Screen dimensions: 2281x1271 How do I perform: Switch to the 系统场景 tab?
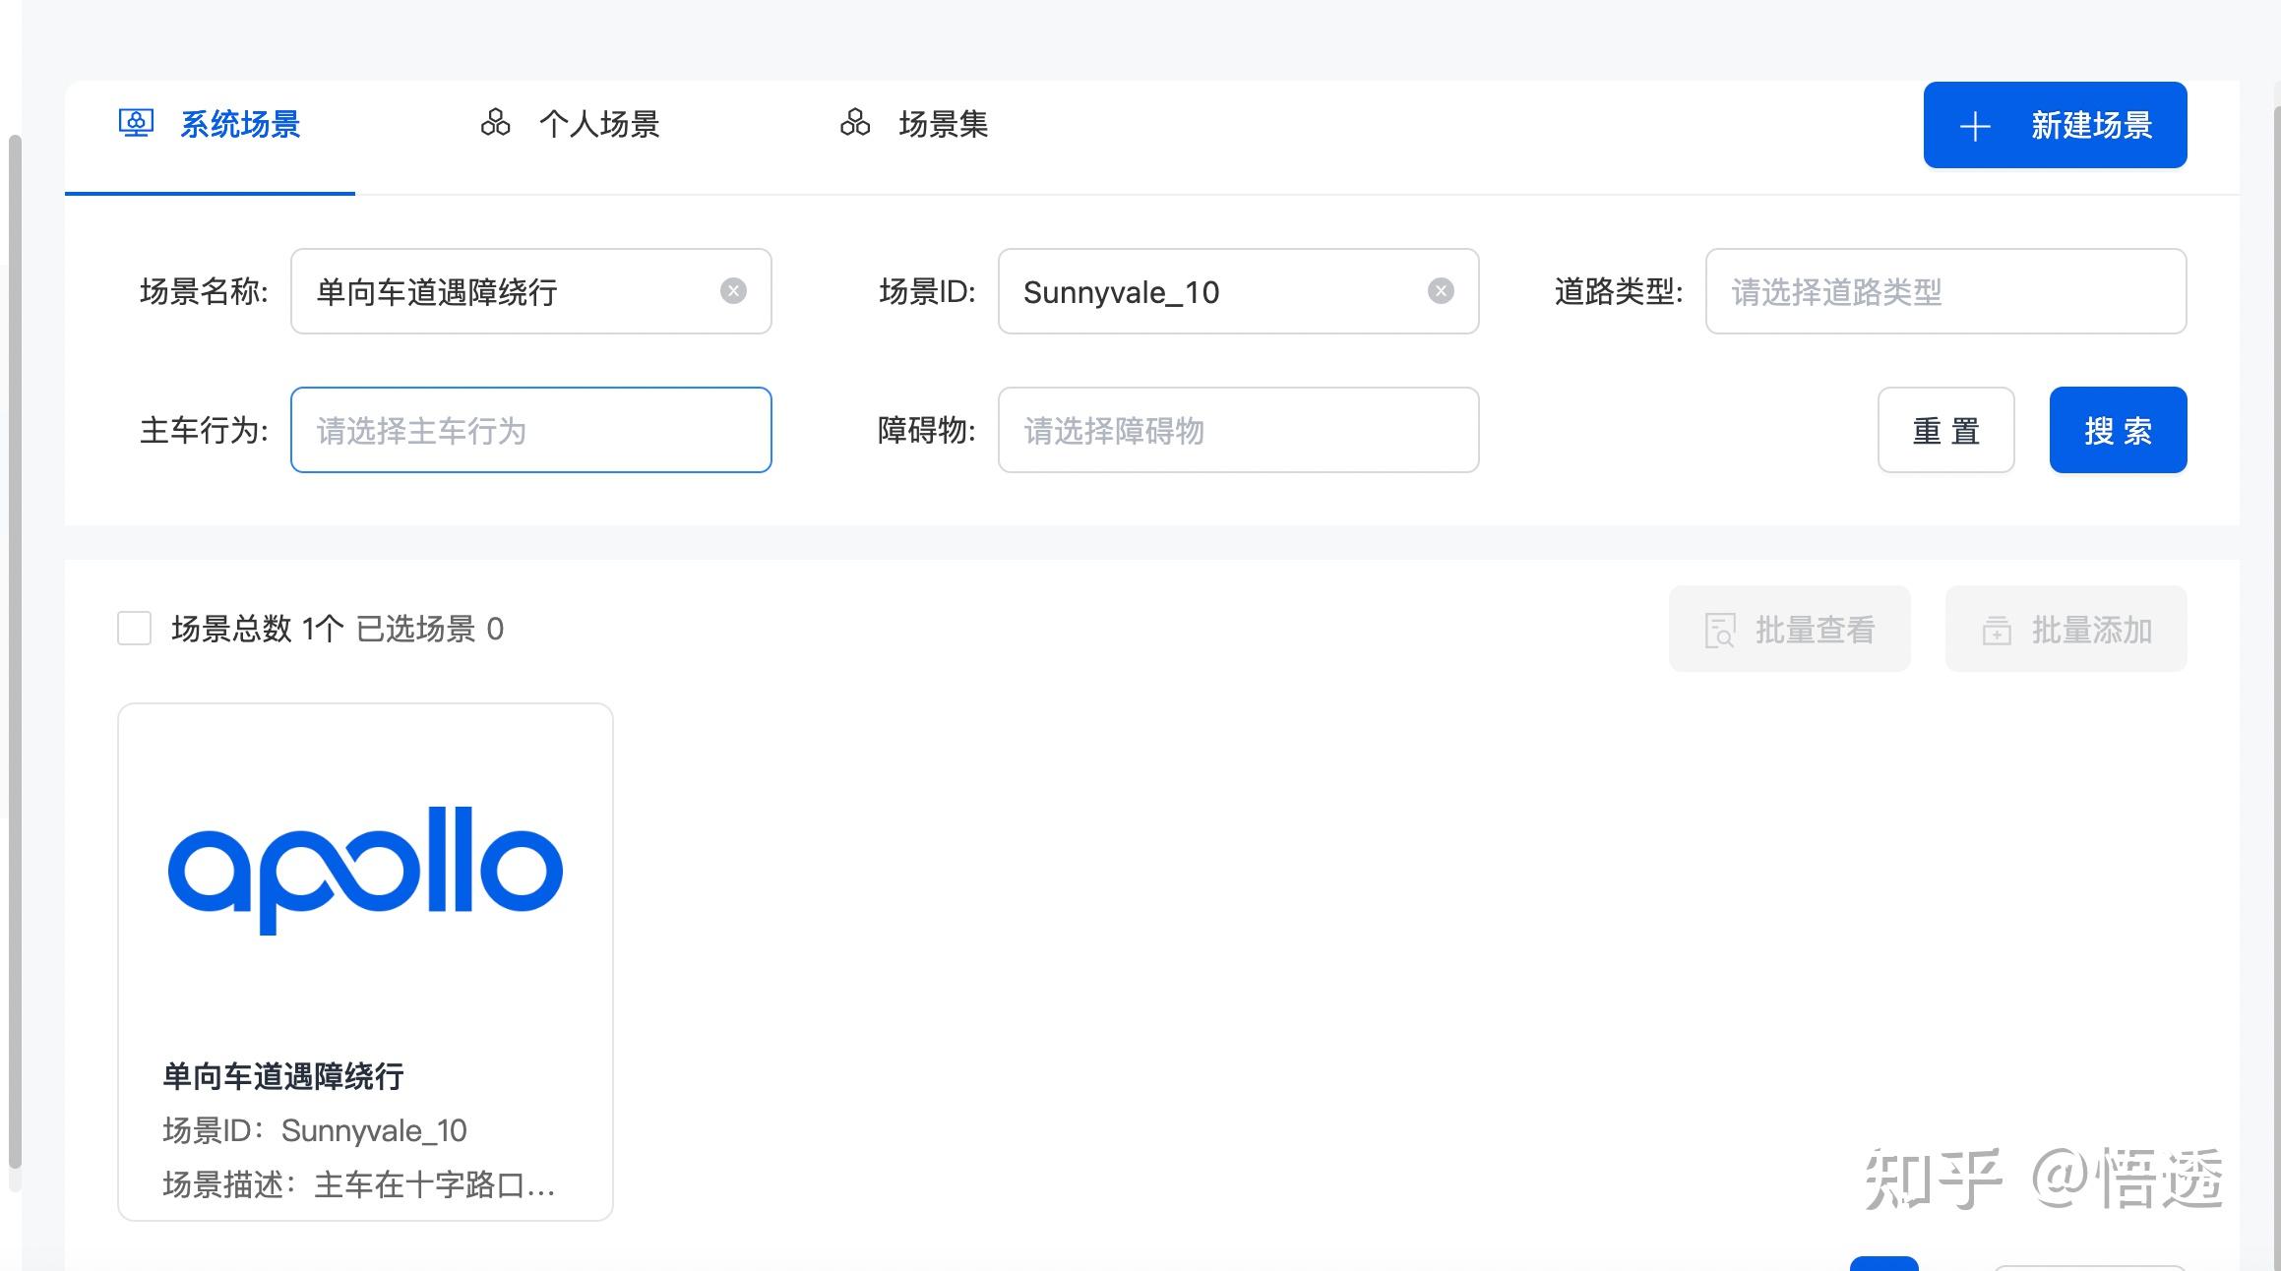pos(210,125)
